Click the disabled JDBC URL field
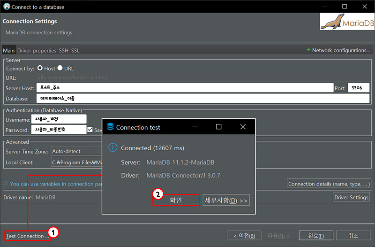This screenshot has width=375, height=247. click(x=203, y=77)
